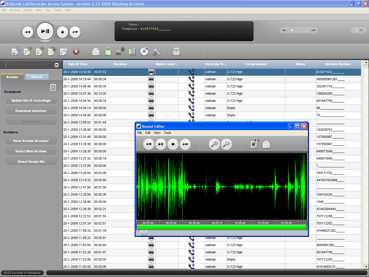Open the View Archive Browser button

[31, 141]
